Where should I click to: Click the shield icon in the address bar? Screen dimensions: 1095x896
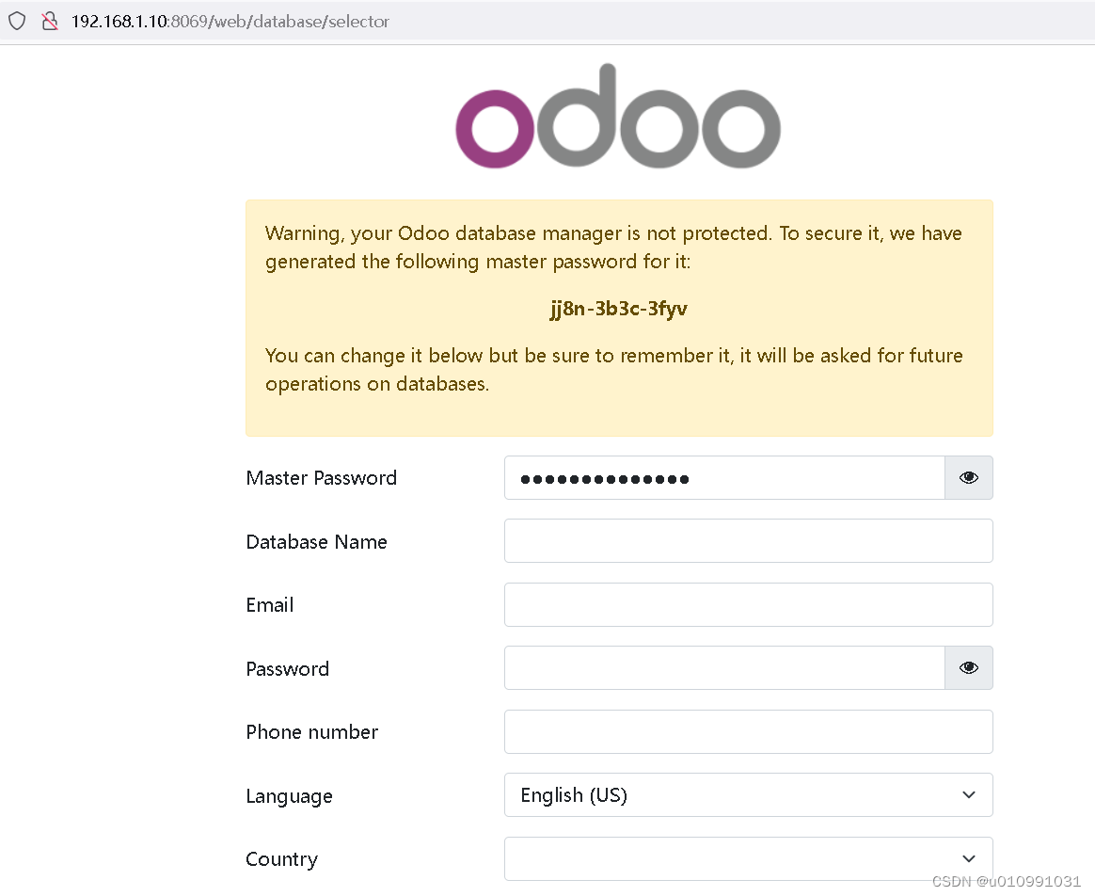[17, 21]
